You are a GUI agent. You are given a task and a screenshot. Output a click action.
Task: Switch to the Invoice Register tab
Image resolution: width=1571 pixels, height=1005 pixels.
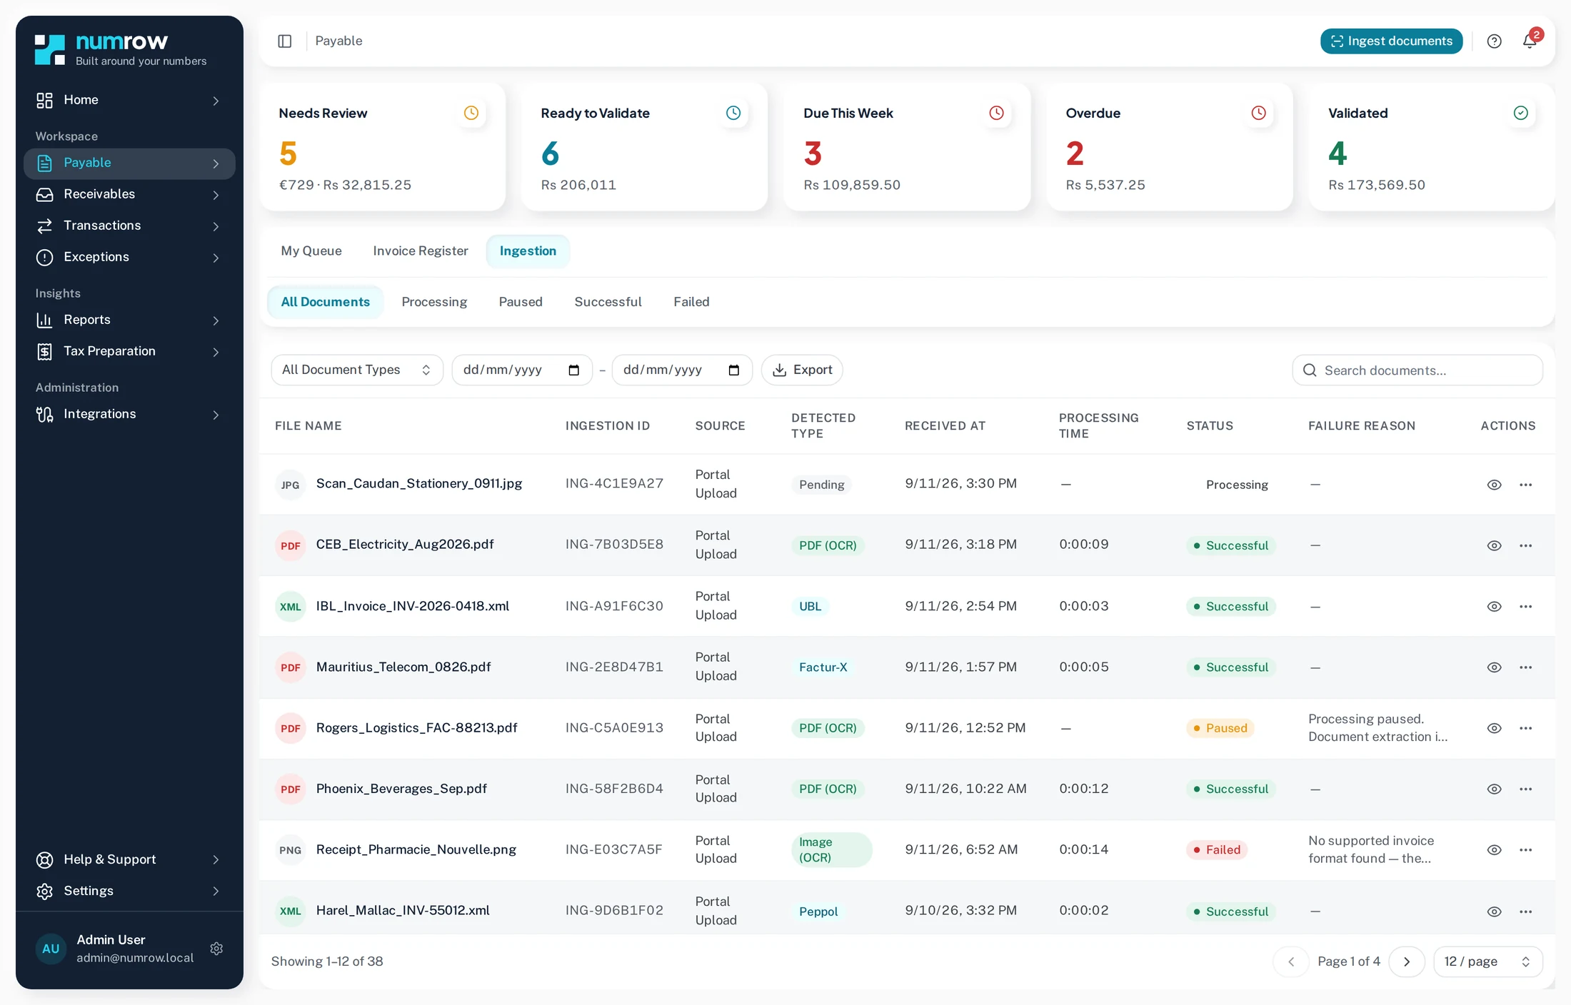click(x=421, y=251)
